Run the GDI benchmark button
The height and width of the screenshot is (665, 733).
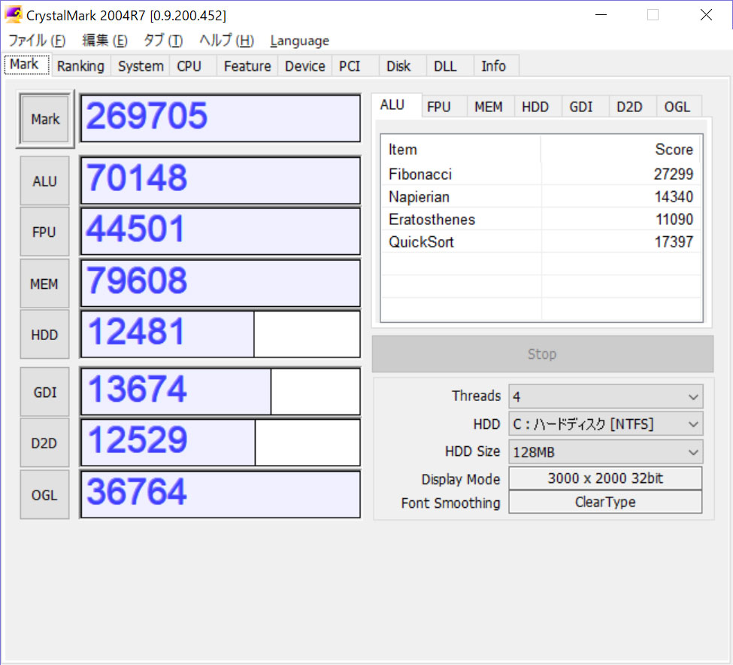coord(44,392)
